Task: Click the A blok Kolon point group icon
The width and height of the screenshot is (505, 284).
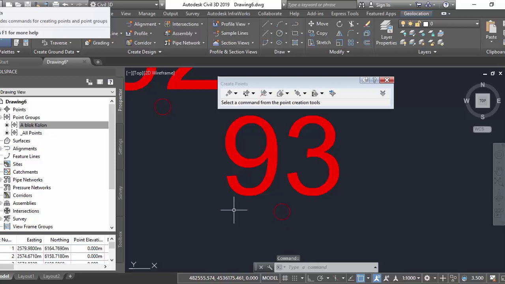Action: [15, 125]
